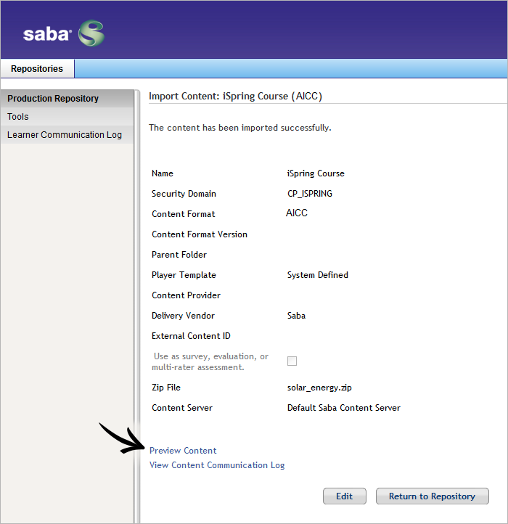508x524 pixels.
Task: Select the 'CP_ISPRING' security domain value
Action: point(310,194)
